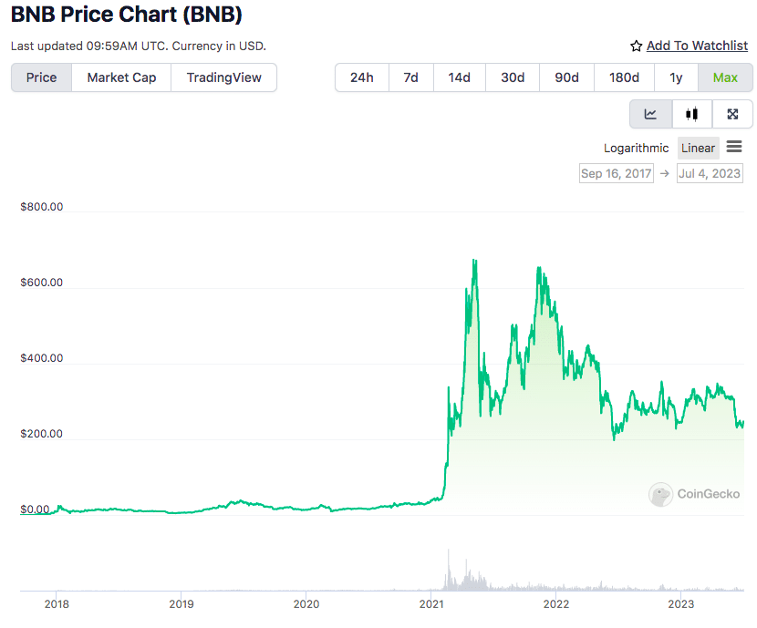Click the $200.00 axis label
This screenshot has width=757, height=628.
[x=42, y=434]
